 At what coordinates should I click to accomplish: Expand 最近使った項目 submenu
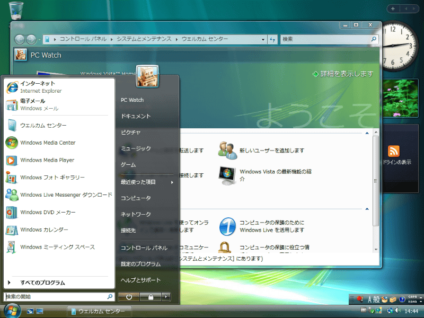[147, 182]
